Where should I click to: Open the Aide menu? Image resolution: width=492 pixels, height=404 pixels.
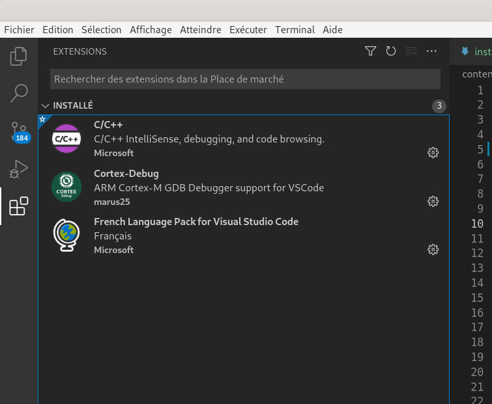(332, 30)
